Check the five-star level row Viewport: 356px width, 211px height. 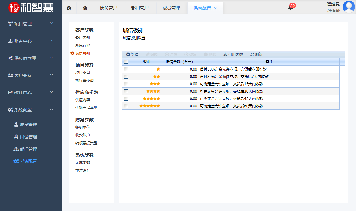coord(126,99)
